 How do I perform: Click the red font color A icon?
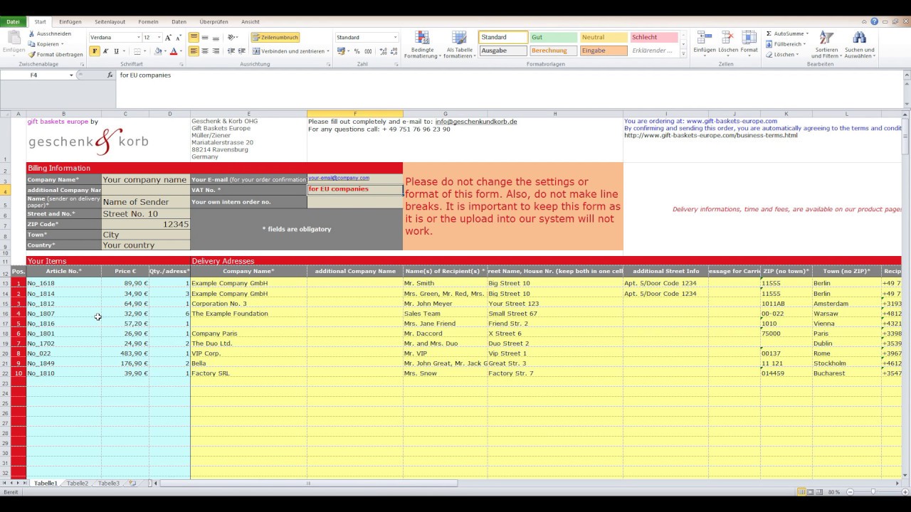tap(173, 51)
